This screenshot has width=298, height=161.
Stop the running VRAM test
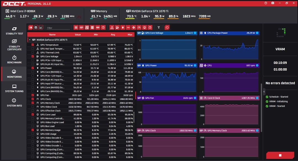(280, 155)
